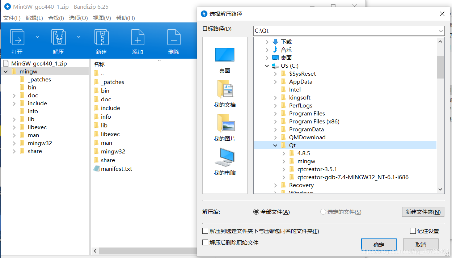Expand the include folder in left archive tree

(x=14, y=103)
